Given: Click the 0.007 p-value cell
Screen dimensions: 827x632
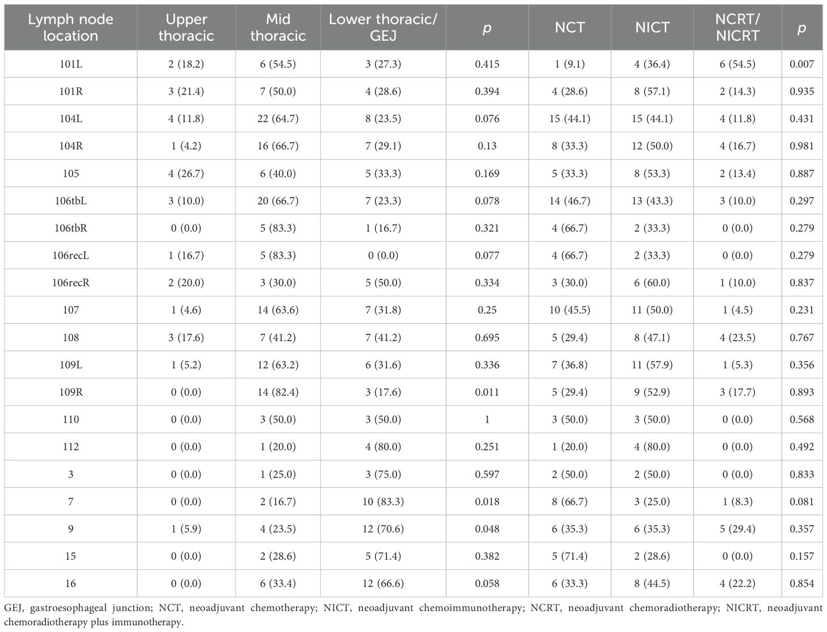Looking at the screenshot, I should 802,64.
